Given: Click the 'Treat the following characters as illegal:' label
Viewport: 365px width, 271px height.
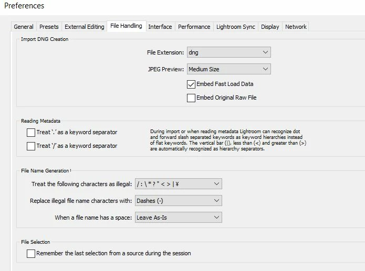Looking at the screenshot, I should tap(82, 184).
